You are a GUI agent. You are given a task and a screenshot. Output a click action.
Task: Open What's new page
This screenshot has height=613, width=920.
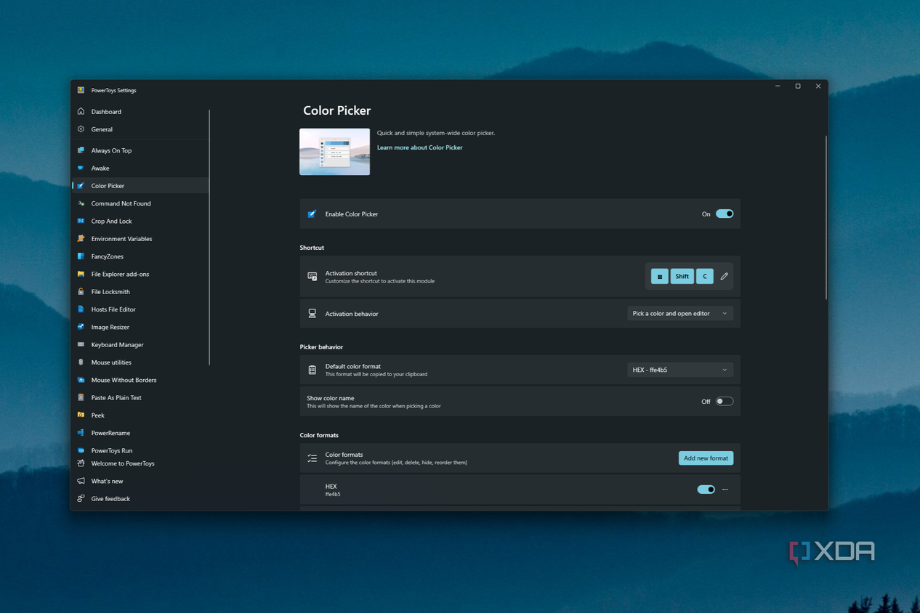(141, 482)
